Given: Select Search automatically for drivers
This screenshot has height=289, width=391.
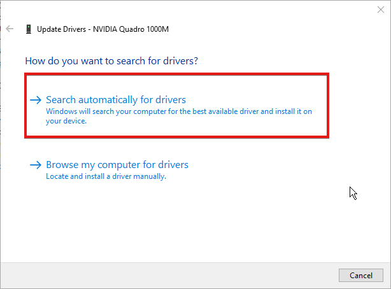Looking at the screenshot, I should [116, 100].
